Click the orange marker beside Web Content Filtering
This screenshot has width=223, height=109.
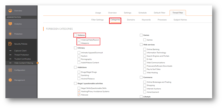(37, 63)
